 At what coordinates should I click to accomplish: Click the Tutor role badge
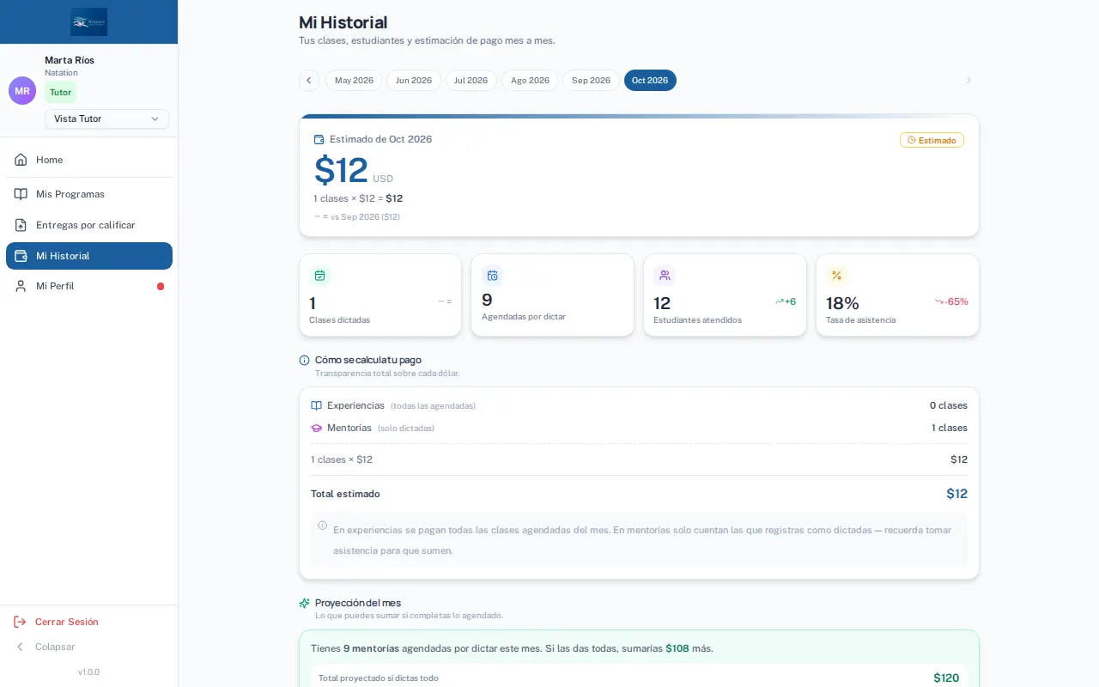click(60, 92)
